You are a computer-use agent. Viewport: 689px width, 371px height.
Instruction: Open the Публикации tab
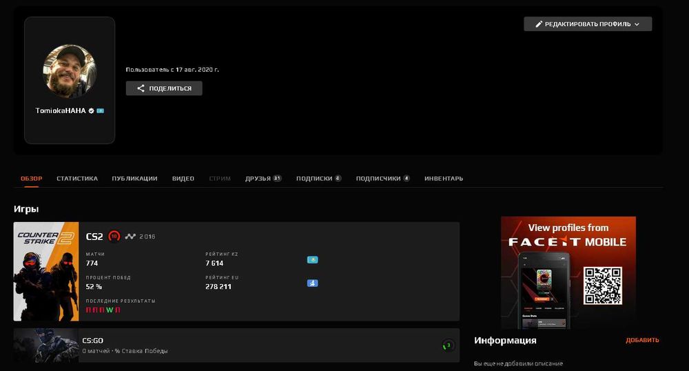(134, 179)
